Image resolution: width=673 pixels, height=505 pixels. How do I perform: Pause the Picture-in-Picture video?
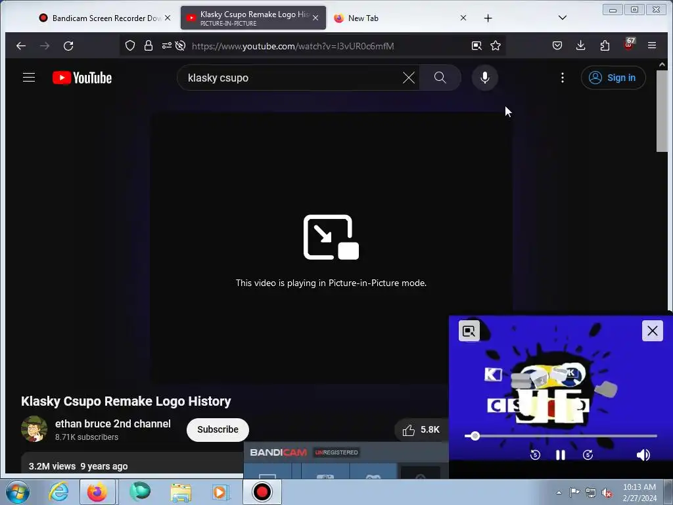coord(561,455)
